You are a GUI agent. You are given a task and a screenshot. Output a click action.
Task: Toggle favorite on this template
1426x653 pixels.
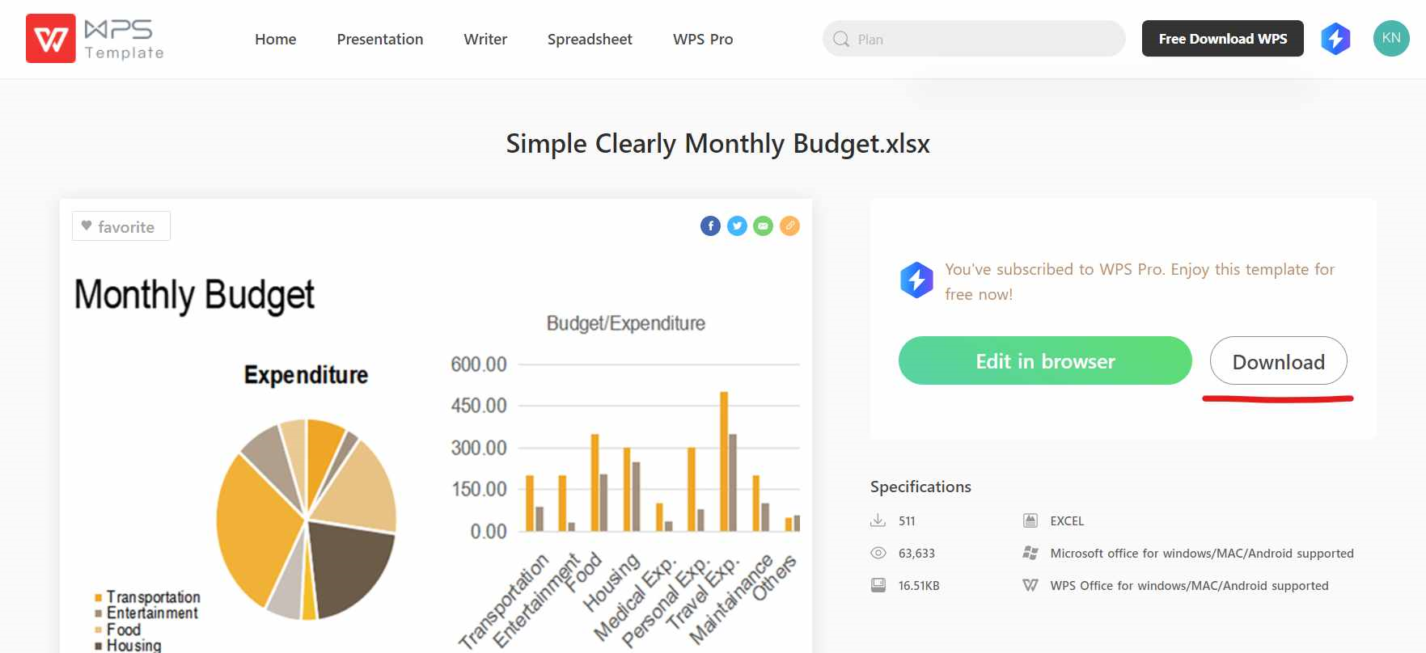[121, 226]
